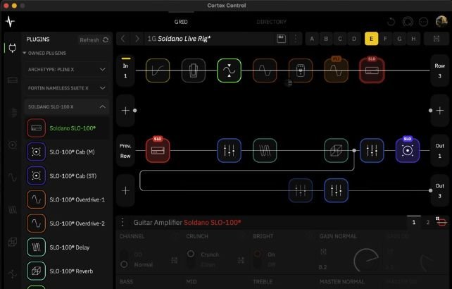452x289 pixels.
Task: Select the reverb cube block in third row
Action: (336, 150)
